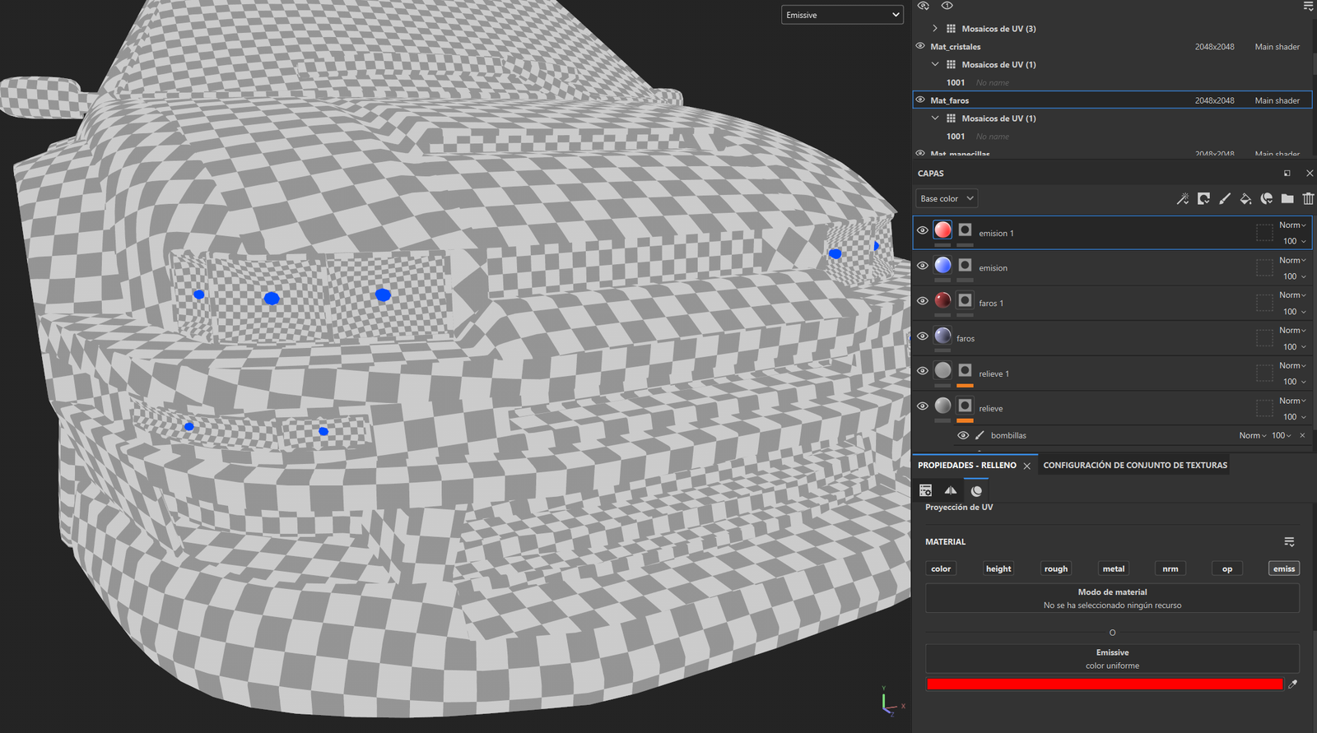
Task: Open the Base color channel dropdown
Action: point(947,198)
